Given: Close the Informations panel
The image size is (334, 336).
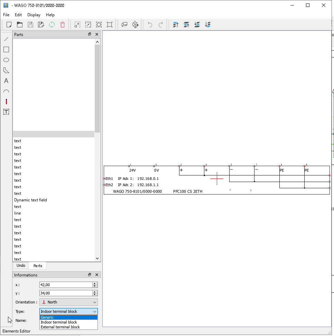Looking at the screenshot, I should [97, 275].
